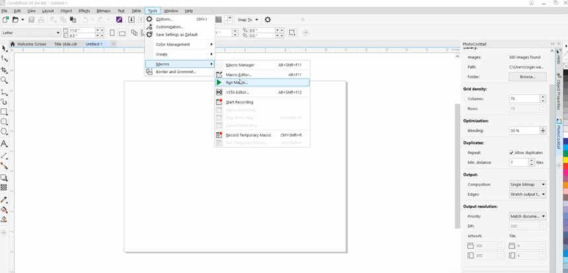Screen dimensions: 568x273
Task: Click the New document toolbar icon
Action: click(6, 20)
